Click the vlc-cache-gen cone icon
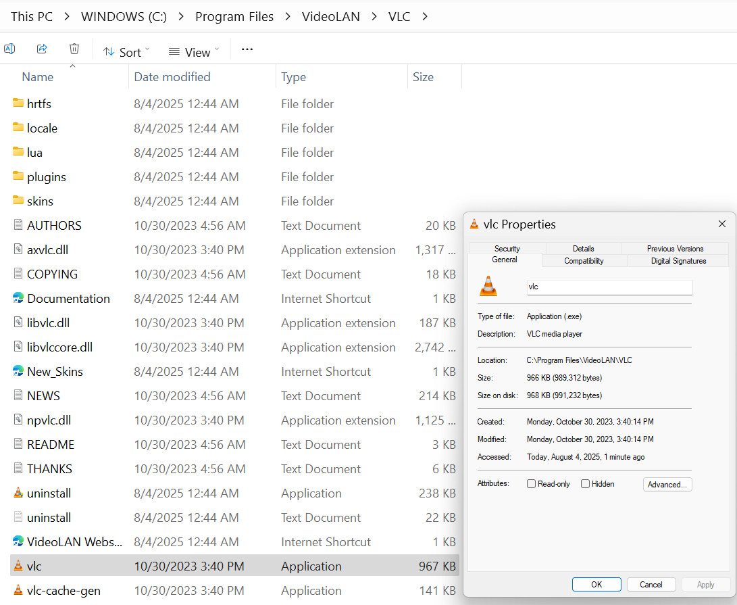Screen dimensions: 737x605 point(18,590)
